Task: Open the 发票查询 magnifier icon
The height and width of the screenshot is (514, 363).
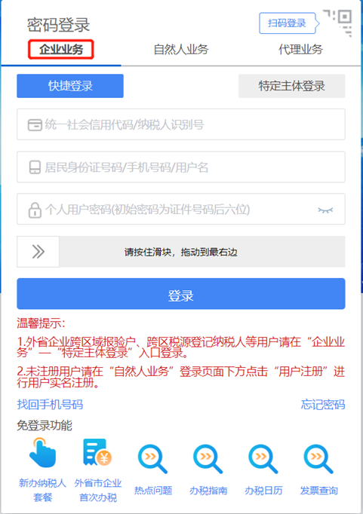Action: (318, 459)
